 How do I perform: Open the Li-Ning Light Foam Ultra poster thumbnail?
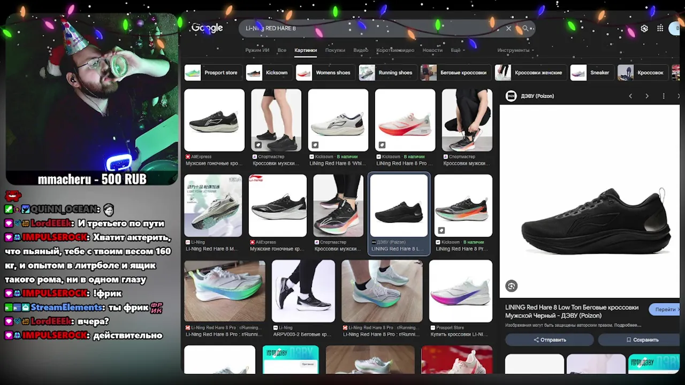click(213, 206)
